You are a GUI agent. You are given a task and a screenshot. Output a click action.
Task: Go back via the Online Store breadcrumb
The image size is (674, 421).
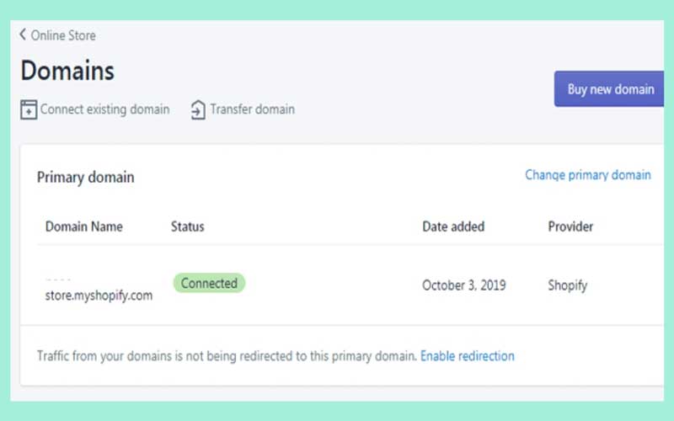click(63, 35)
